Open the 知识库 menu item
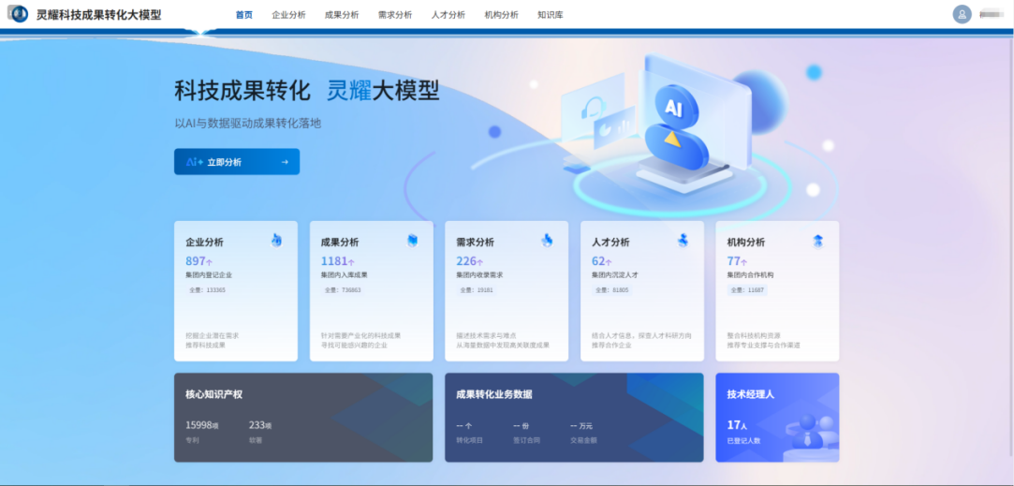Image resolution: width=1014 pixels, height=486 pixels. [551, 15]
